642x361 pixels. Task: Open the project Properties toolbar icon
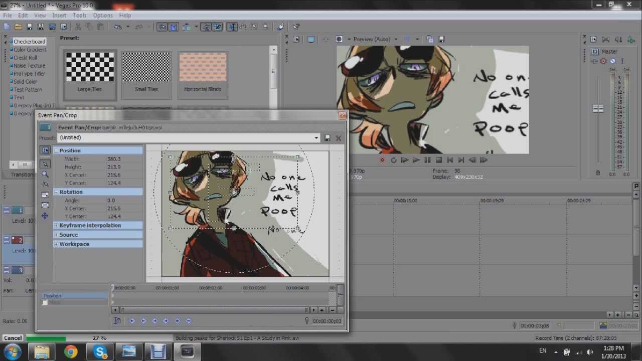64,27
